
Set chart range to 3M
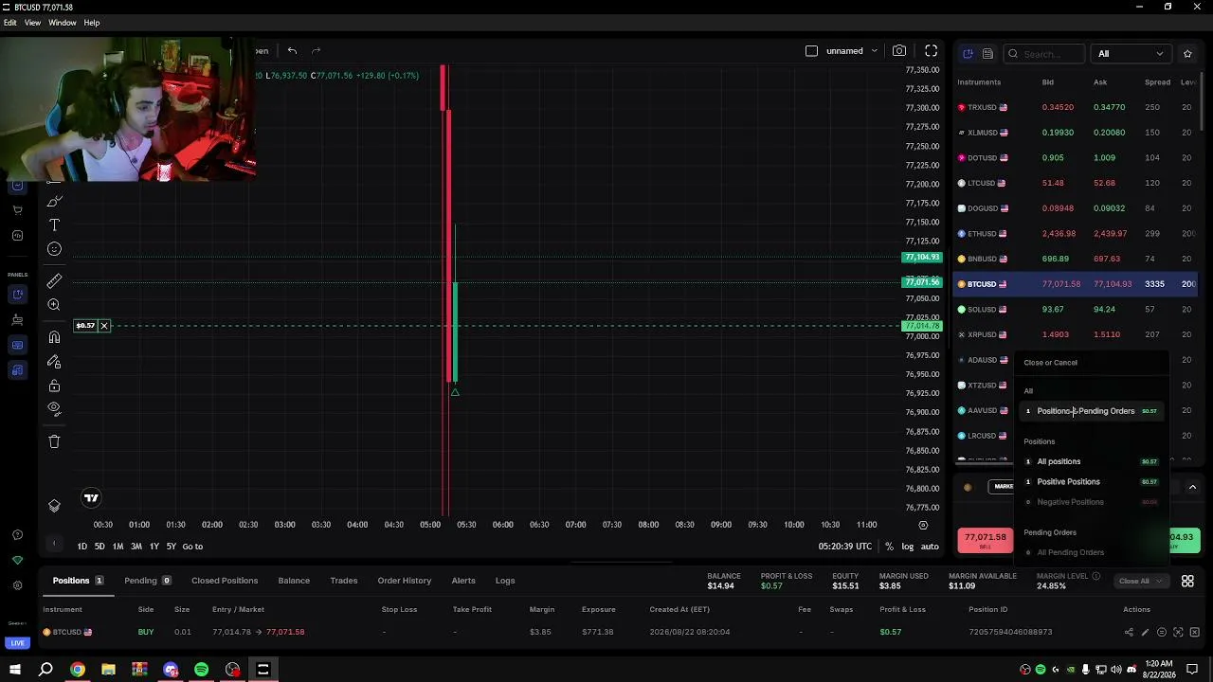point(136,547)
